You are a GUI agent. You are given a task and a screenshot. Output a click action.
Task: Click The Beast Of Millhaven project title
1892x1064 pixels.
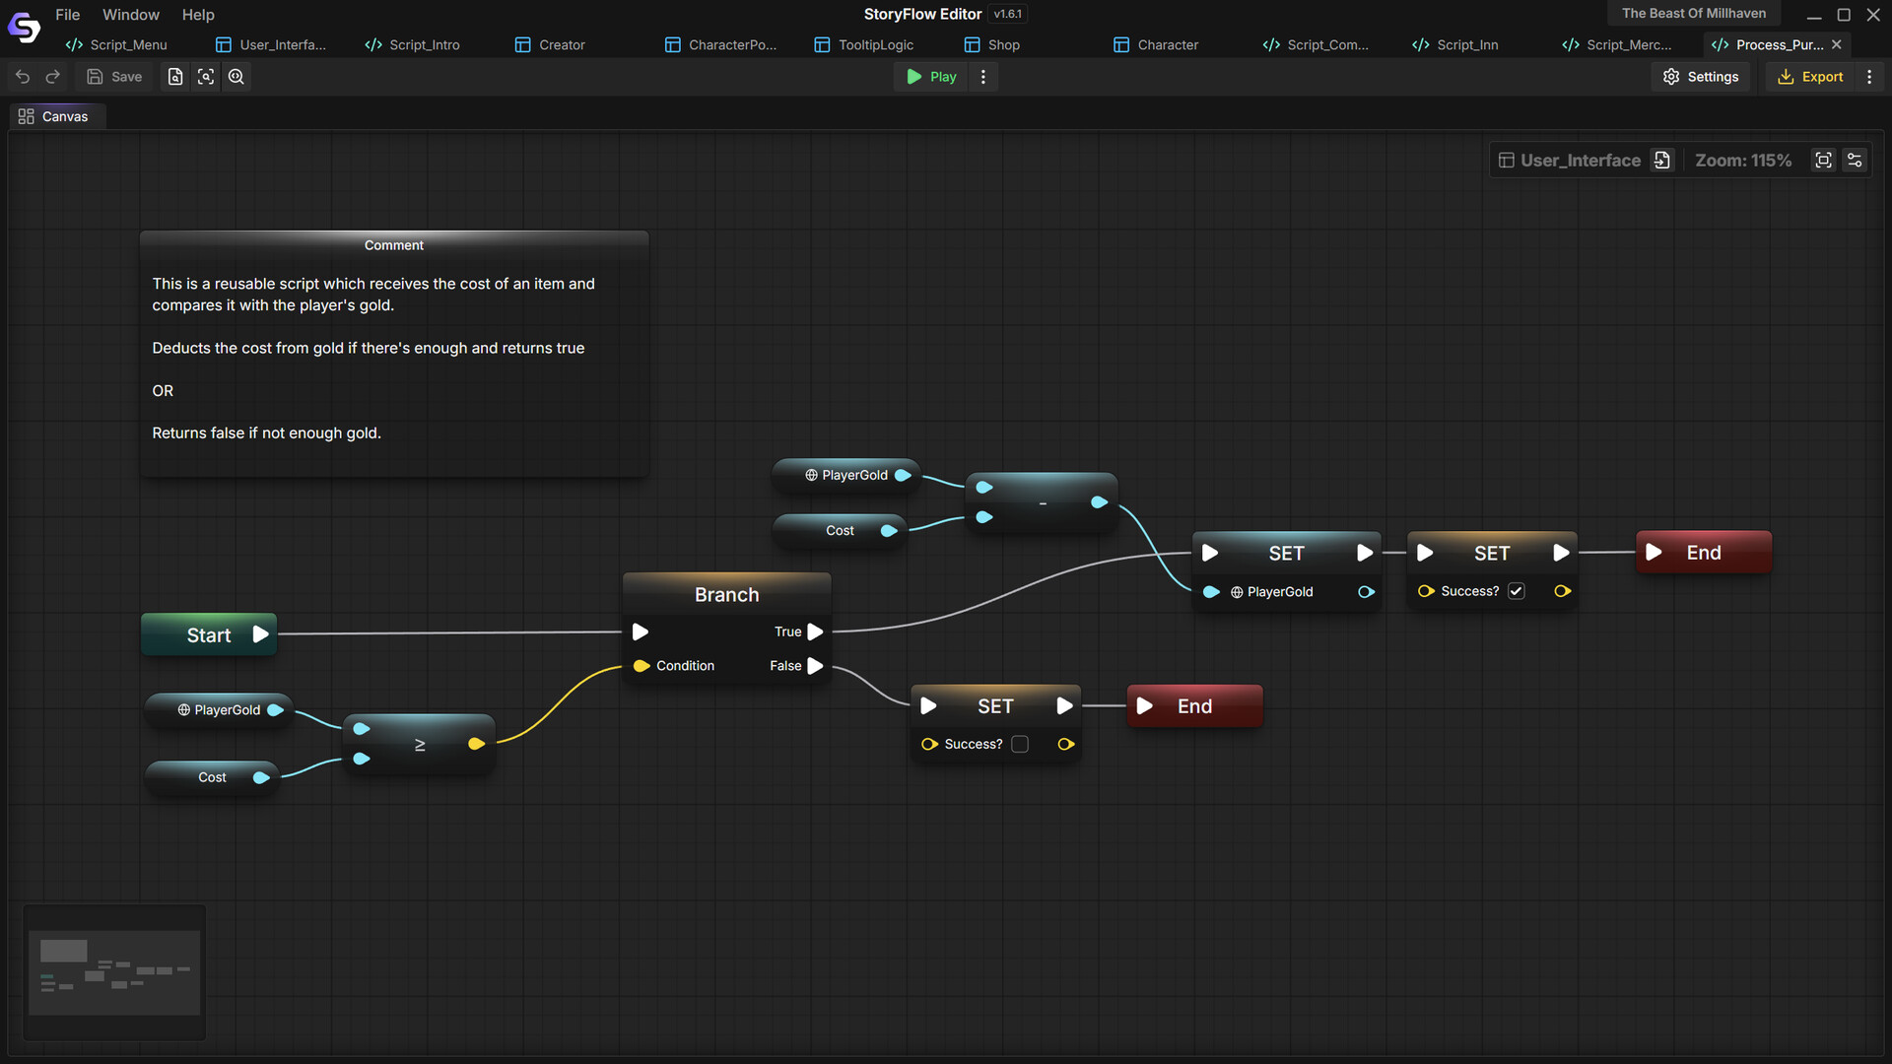[1694, 13]
